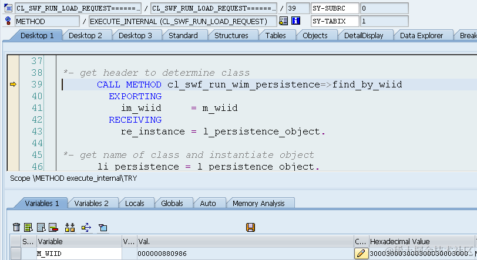The image size is (477, 260).
Task: Click the EXPORTING keyword on line 40
Action: [x=135, y=96]
